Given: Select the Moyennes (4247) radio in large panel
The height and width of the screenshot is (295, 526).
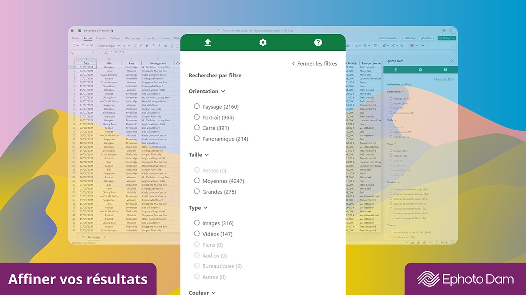Looking at the screenshot, I should 197,181.
